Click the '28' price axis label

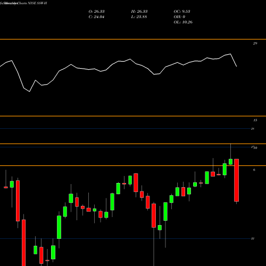[x=253, y=129]
